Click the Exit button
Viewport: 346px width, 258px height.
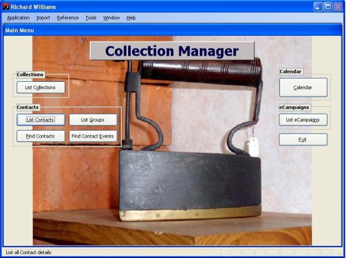pyautogui.click(x=303, y=140)
